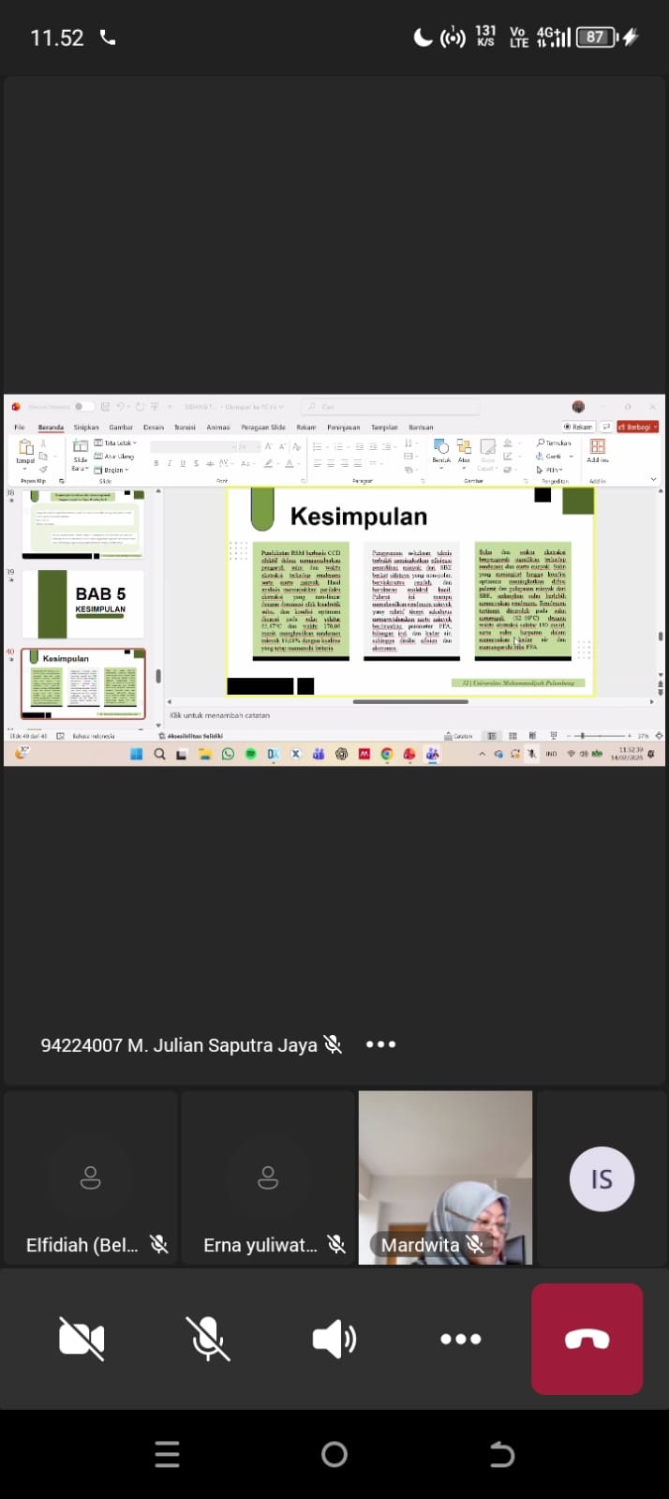Click the Tempel paste icon

pos(25,449)
